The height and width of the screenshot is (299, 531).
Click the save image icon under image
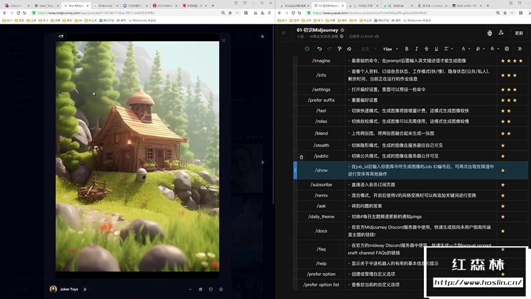pos(201,289)
